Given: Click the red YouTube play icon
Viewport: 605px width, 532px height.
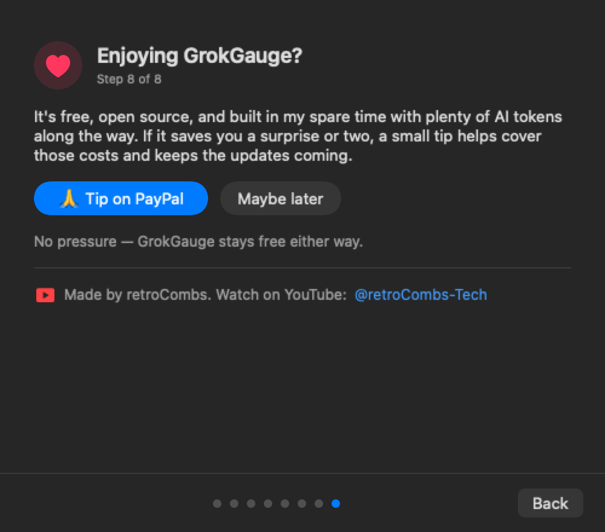Looking at the screenshot, I should [45, 295].
